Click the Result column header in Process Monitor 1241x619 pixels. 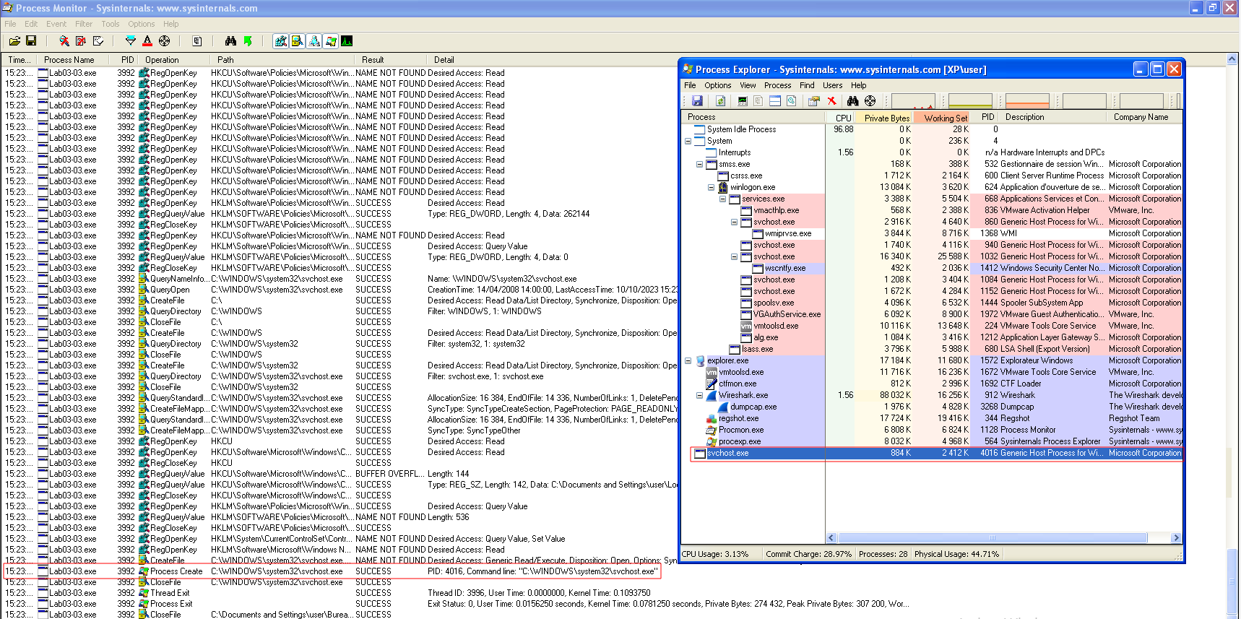pyautogui.click(x=390, y=60)
